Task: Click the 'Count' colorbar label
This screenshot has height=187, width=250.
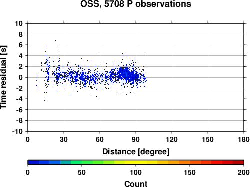Action: click(x=136, y=184)
